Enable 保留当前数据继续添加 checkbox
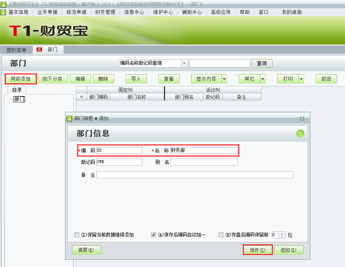Screen dimensions: 345x267 [77, 235]
